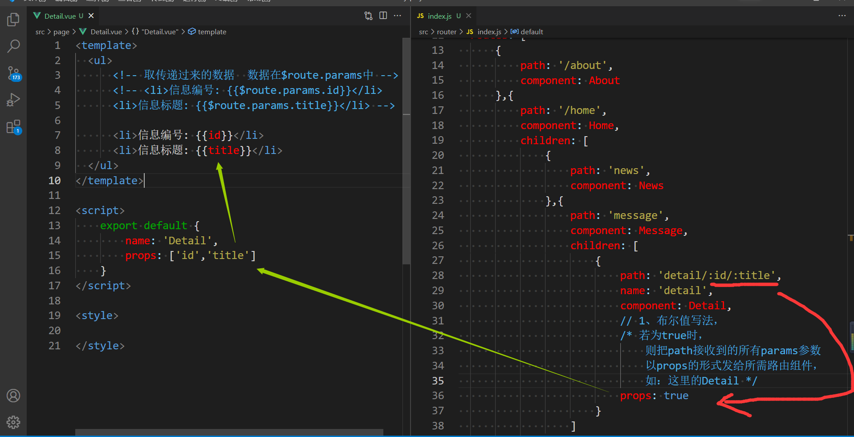This screenshot has width=854, height=437.
Task: Split the Detail.vue editor right
Action: click(x=383, y=16)
